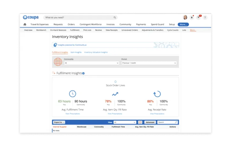Open the user profile avatar
Viewport: 231px width, 146px height.
(185, 17)
